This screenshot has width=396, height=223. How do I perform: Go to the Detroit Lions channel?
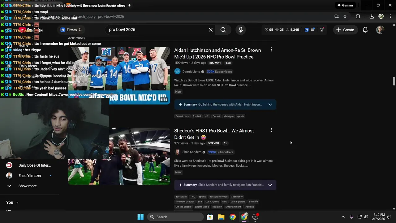[191, 72]
